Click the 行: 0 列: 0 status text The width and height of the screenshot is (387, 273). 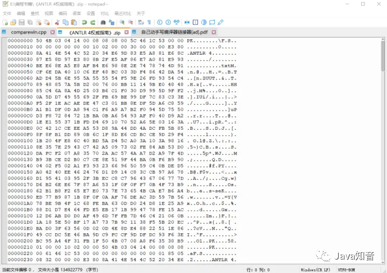pos(258,270)
